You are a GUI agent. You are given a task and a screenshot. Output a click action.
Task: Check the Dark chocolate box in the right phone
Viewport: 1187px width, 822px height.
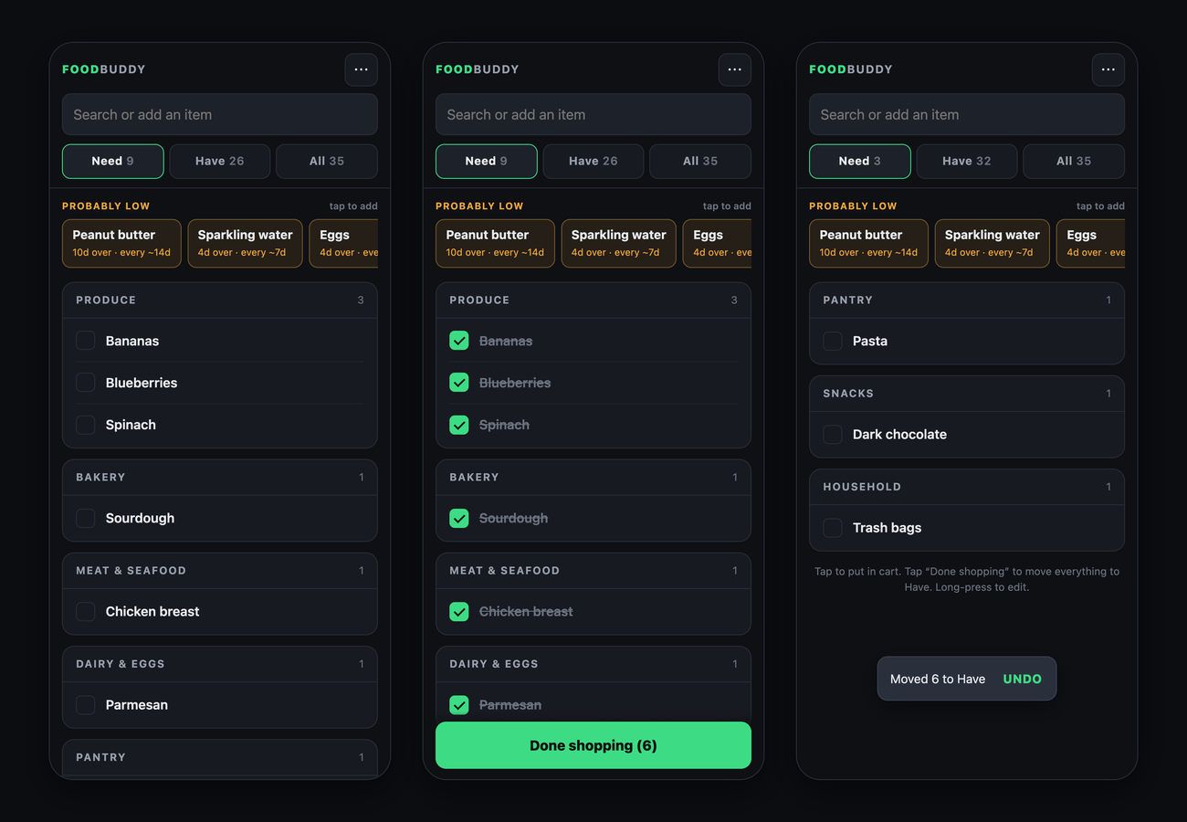[x=832, y=434]
